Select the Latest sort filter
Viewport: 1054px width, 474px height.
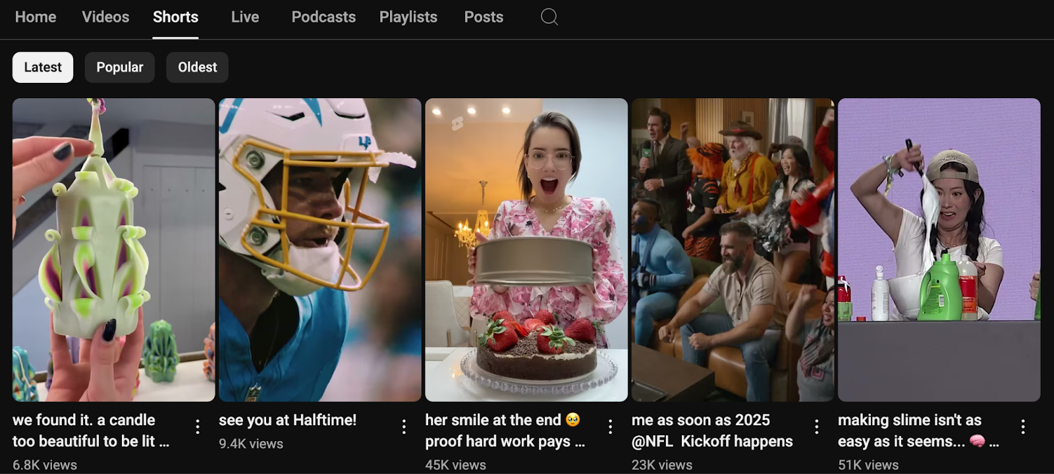43,67
